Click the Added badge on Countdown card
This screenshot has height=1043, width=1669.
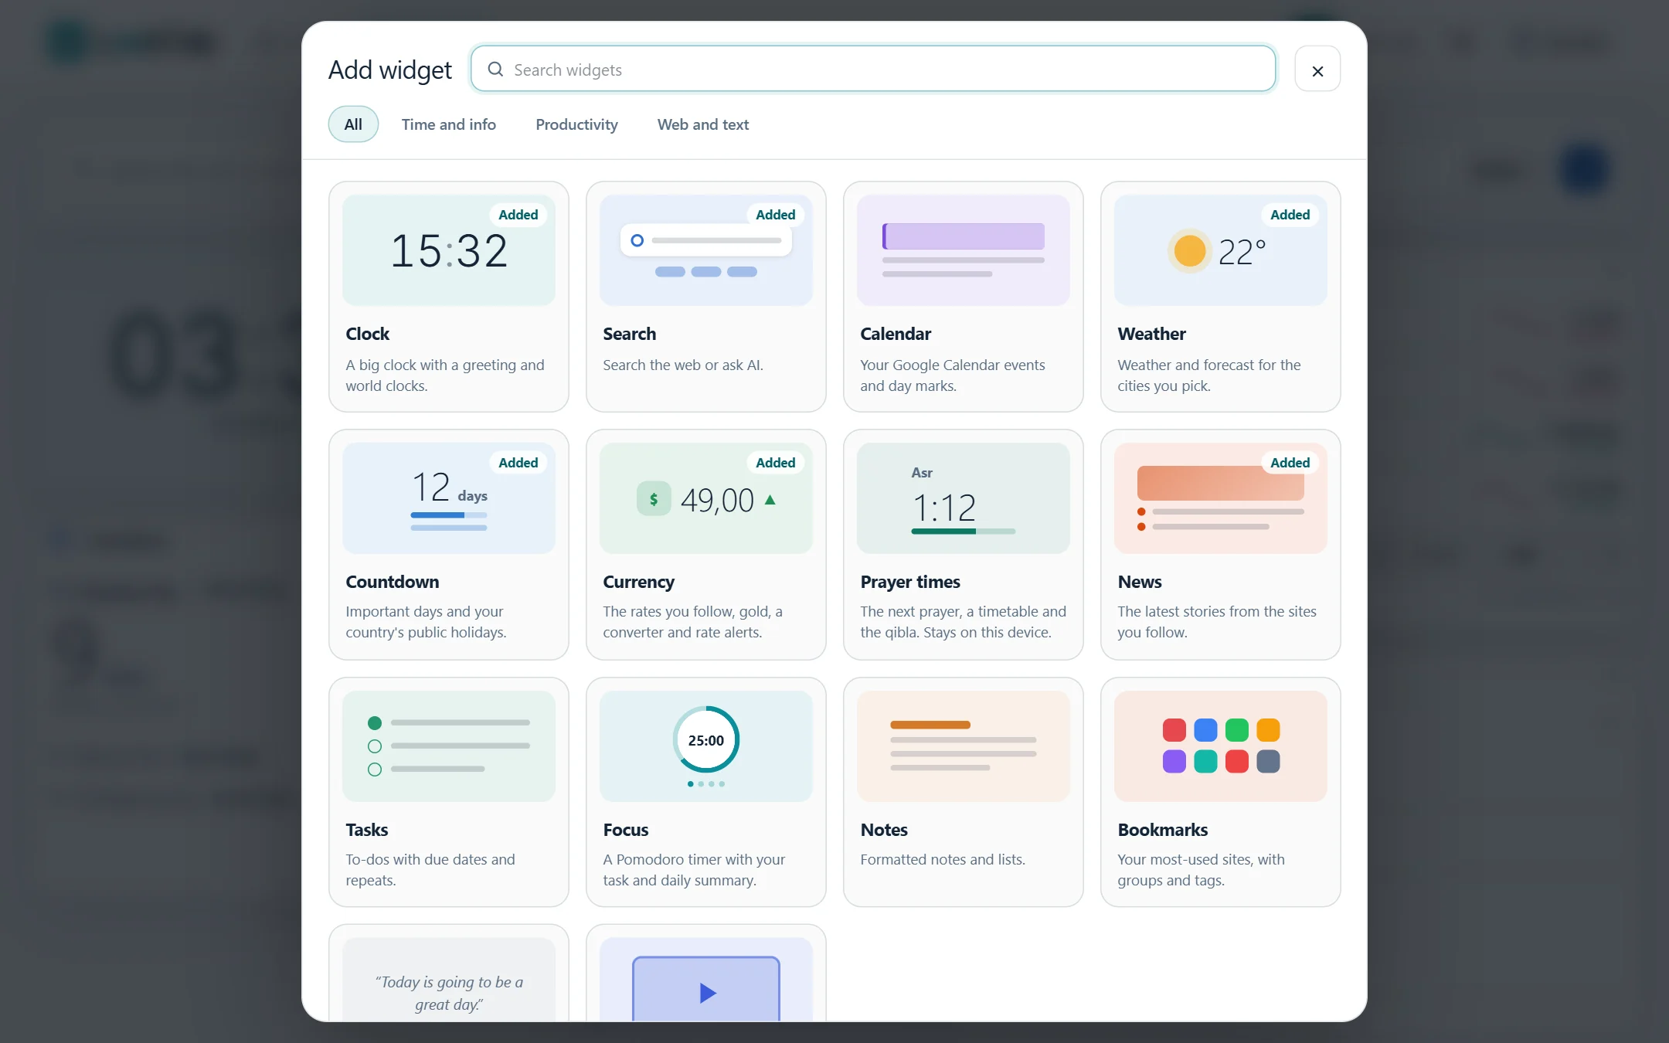click(x=518, y=463)
